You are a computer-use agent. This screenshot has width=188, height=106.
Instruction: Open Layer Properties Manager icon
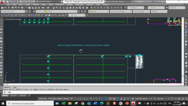click(x=34, y=11)
